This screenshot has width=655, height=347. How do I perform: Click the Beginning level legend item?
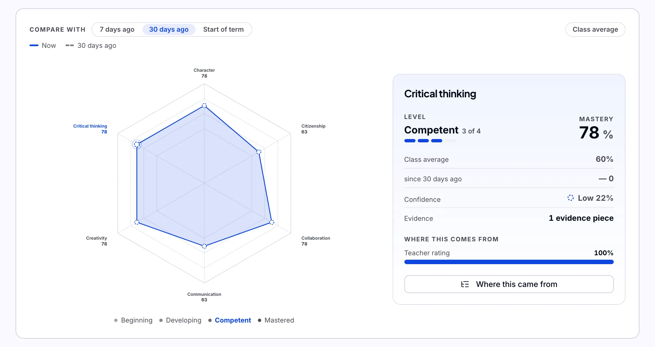(x=133, y=320)
